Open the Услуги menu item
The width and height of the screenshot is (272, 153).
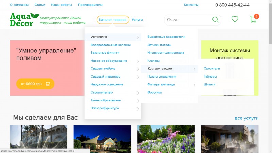coord(137,20)
